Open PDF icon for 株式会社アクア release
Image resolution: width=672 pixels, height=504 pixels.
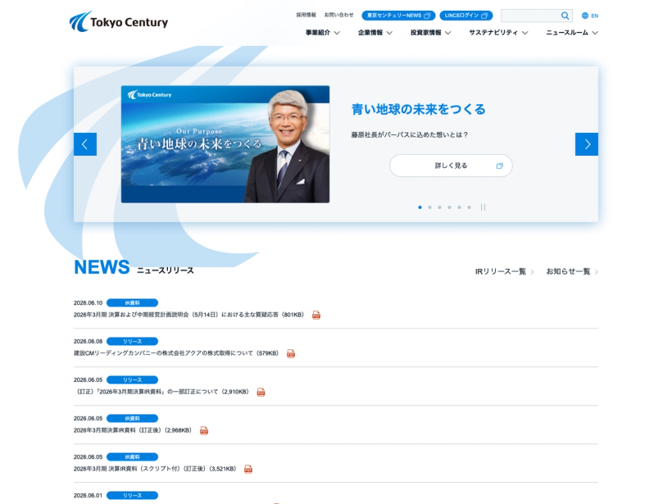(x=291, y=353)
